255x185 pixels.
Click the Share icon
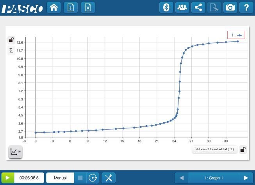198,7
